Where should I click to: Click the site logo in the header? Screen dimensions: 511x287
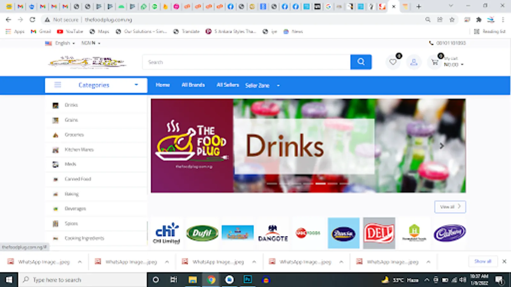pyautogui.click(x=88, y=62)
